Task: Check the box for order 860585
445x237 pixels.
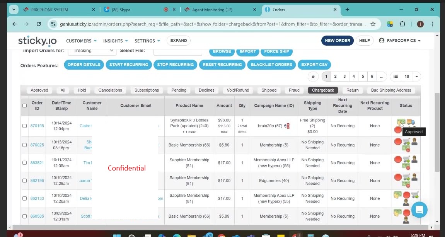Action: coord(24,216)
